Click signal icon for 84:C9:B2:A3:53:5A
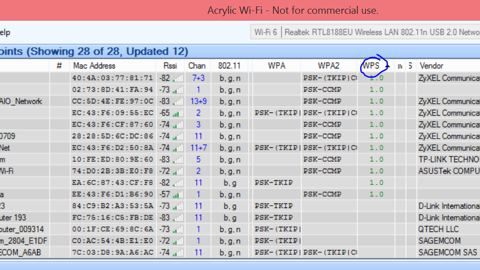Image resolution: width=480 pixels, height=270 pixels. (x=178, y=206)
